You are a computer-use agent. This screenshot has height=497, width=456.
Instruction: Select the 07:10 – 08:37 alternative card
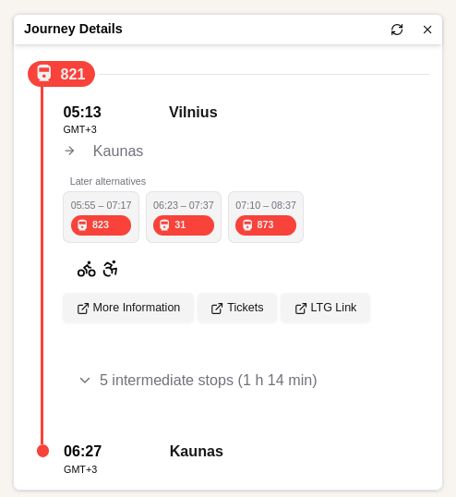266,217
